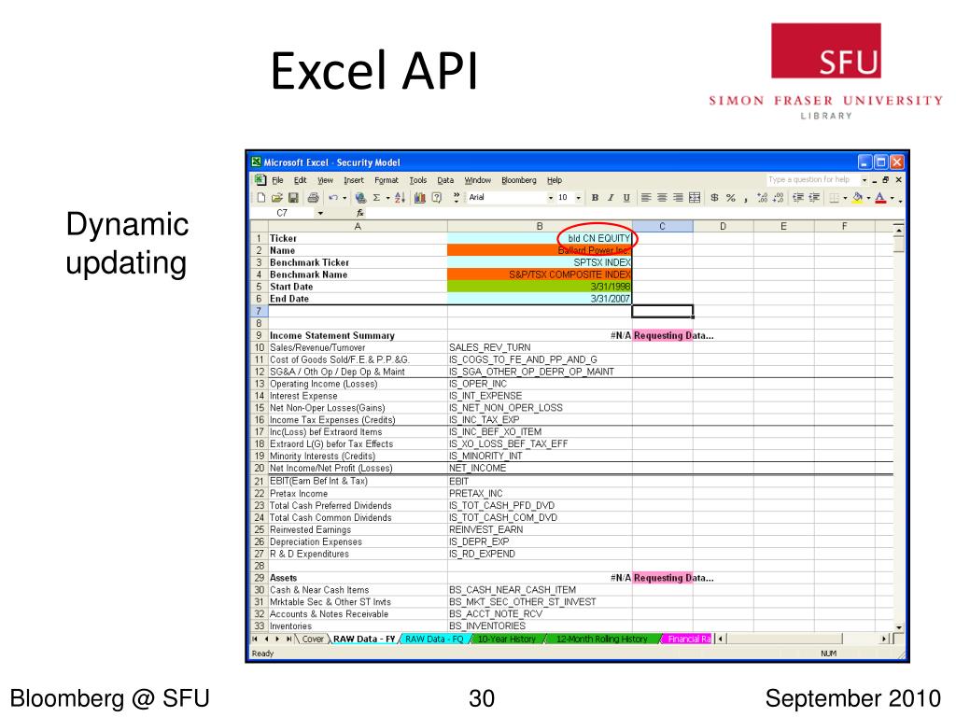Click the Borders icon

(x=834, y=198)
